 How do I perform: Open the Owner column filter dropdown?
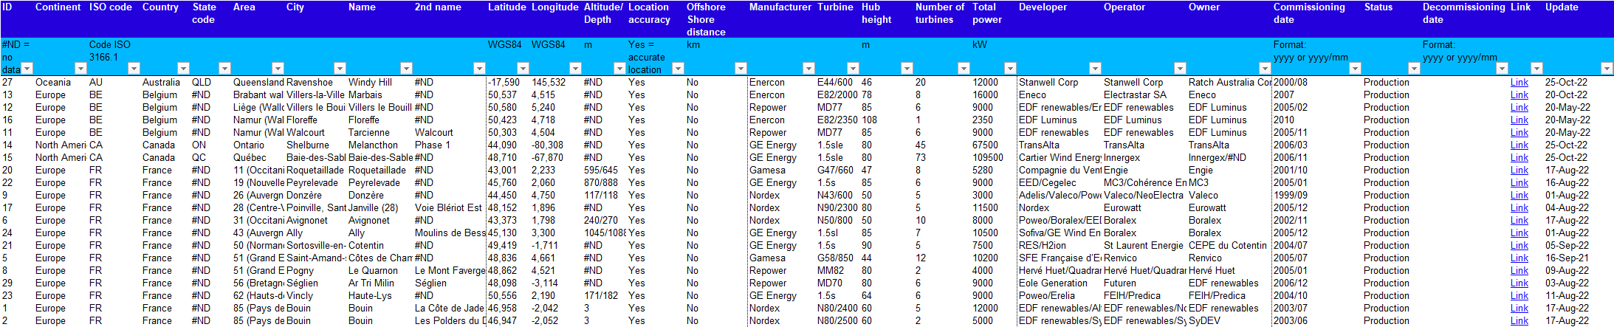point(1264,69)
